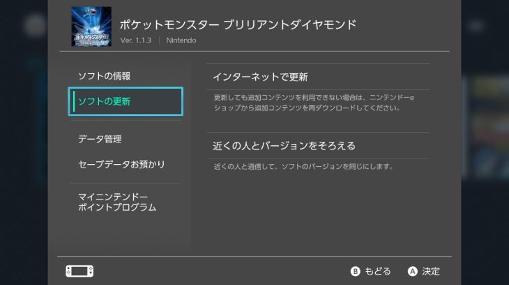Open マイニンテンドー ポイントプログラム
Screen dimensions: 509x285
coord(116,202)
